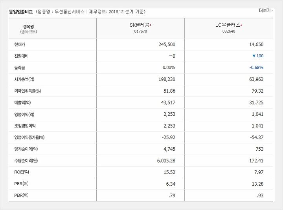Select the 영업이익증가율(%) row label
The image size is (283, 210).
pyautogui.click(x=29, y=137)
